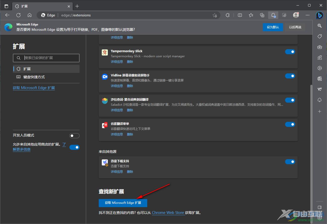Open a new tab with the plus button
Screen dimensions: 327x224
(77, 6)
